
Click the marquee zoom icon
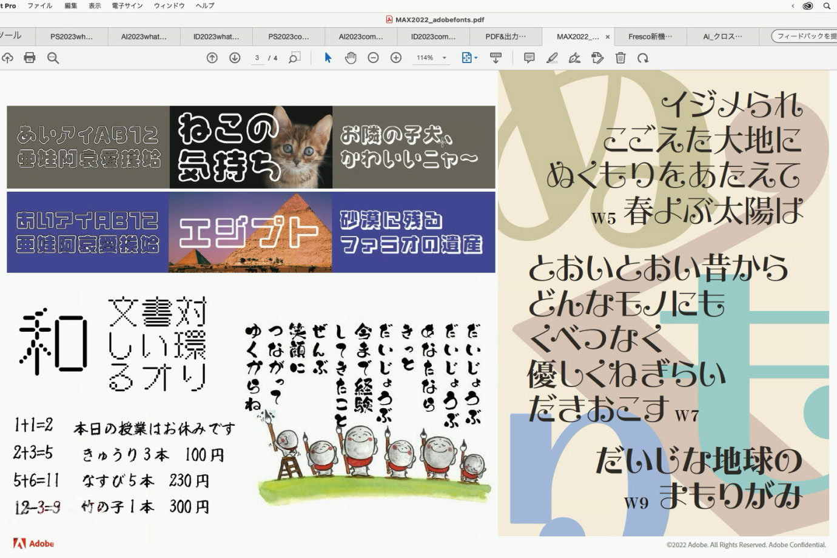pos(294,58)
